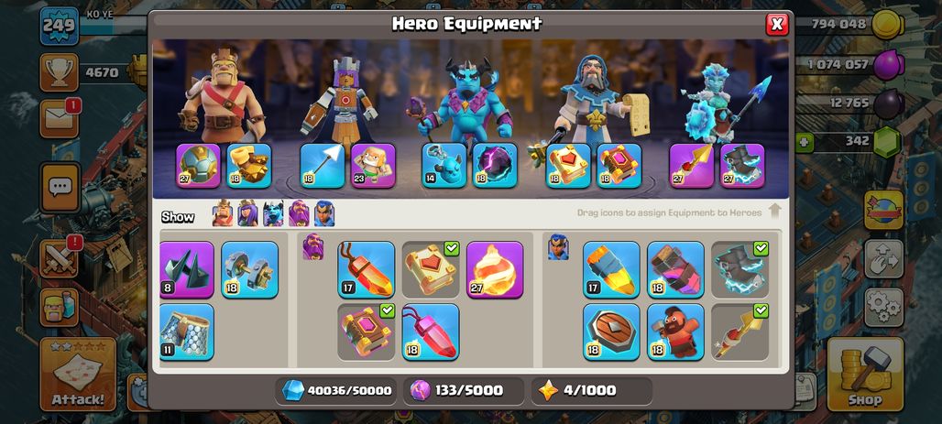Pick the level 27 Fireball equipment
This screenshot has width=942, height=424.
[x=495, y=269]
